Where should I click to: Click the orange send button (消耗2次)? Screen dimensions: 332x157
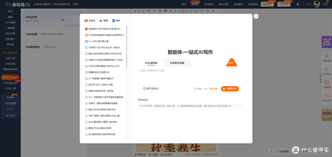[230, 89]
